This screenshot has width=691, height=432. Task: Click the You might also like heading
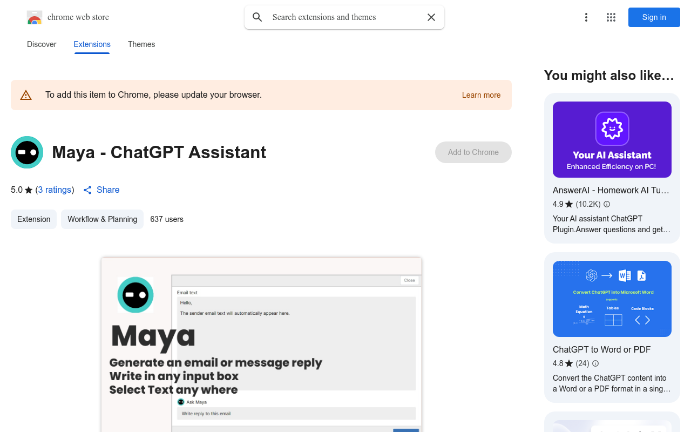pyautogui.click(x=609, y=76)
